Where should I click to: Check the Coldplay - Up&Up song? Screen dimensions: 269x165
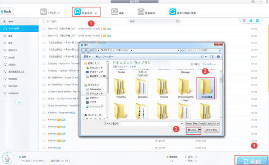click(x=44, y=71)
